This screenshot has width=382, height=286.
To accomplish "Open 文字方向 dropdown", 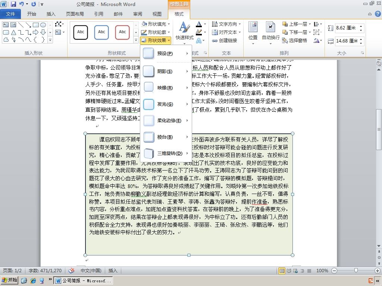I will click(226, 24).
